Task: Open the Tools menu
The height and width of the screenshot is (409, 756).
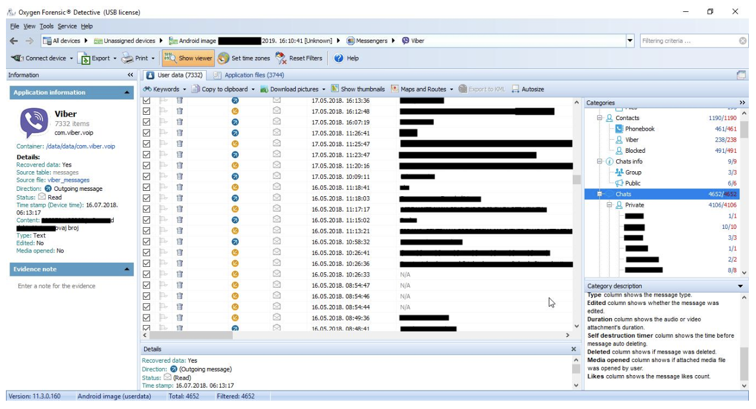Action: pyautogui.click(x=46, y=26)
